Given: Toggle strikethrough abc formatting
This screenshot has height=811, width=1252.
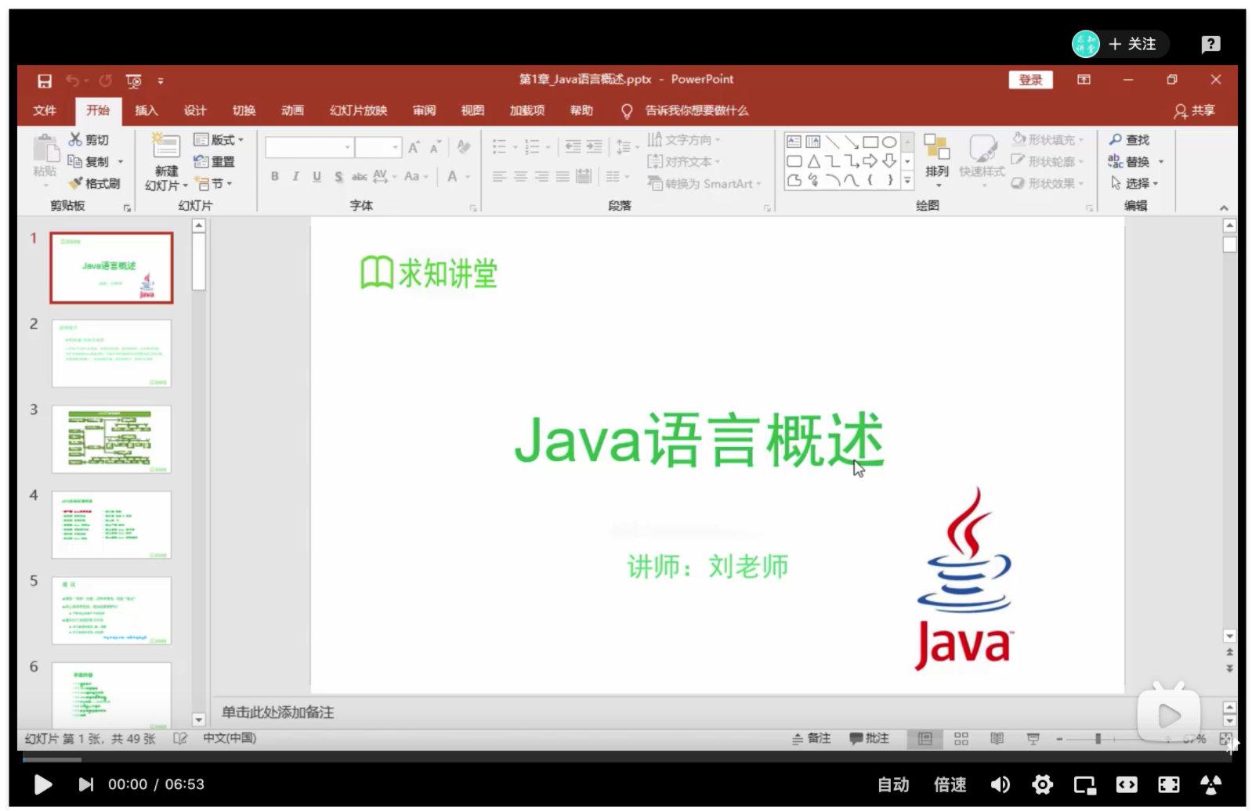Looking at the screenshot, I should click(x=360, y=177).
